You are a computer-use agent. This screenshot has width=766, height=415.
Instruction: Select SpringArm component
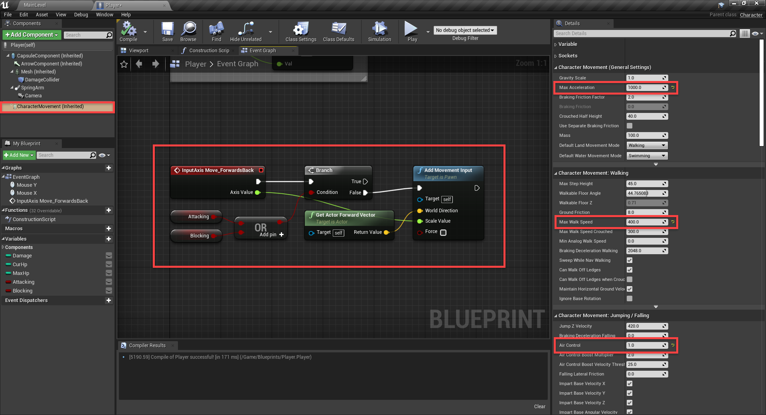(x=32, y=88)
